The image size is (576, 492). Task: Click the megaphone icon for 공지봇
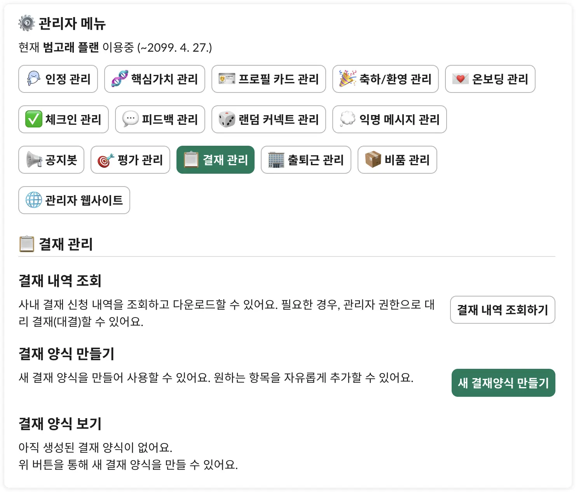coord(34,160)
